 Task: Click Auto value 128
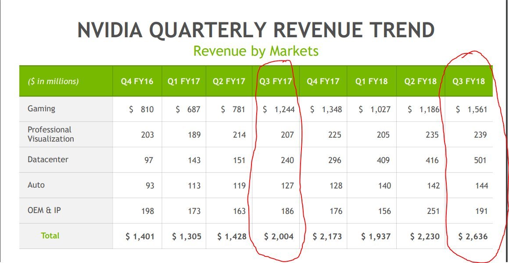pyautogui.click(x=336, y=185)
